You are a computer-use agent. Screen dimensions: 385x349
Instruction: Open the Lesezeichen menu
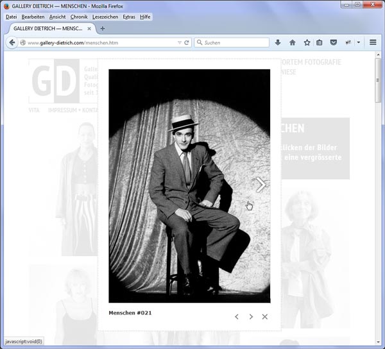click(x=105, y=16)
